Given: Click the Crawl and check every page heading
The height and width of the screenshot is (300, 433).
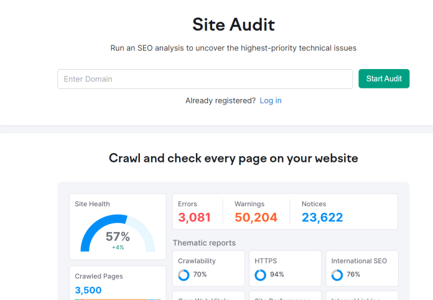Looking at the screenshot, I should (234, 159).
